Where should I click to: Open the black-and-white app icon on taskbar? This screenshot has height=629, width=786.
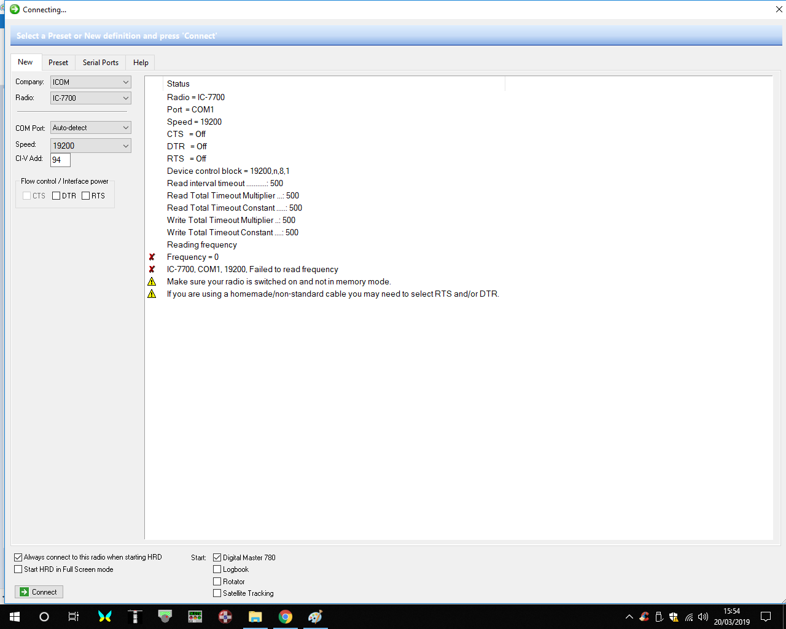coord(135,617)
